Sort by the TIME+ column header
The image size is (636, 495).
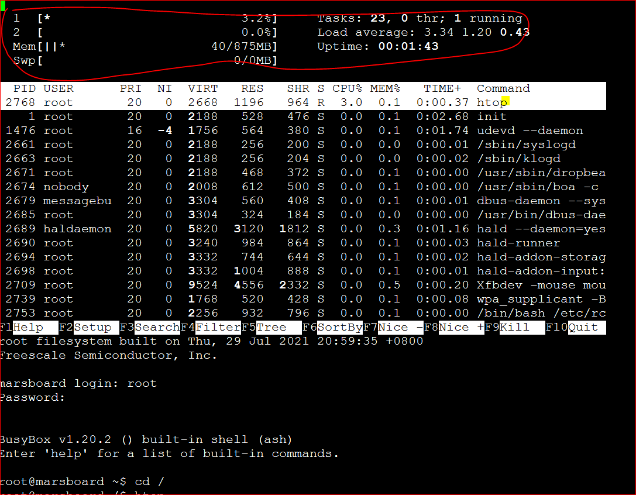click(442, 88)
